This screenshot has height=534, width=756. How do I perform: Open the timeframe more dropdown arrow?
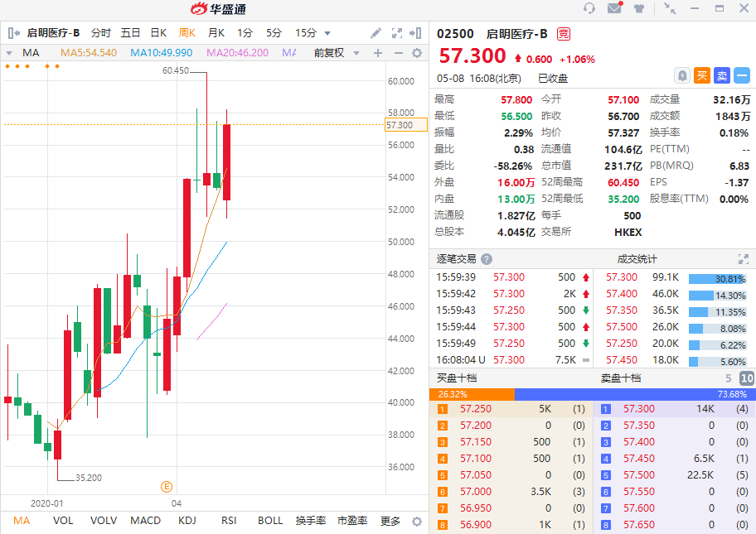tap(327, 33)
